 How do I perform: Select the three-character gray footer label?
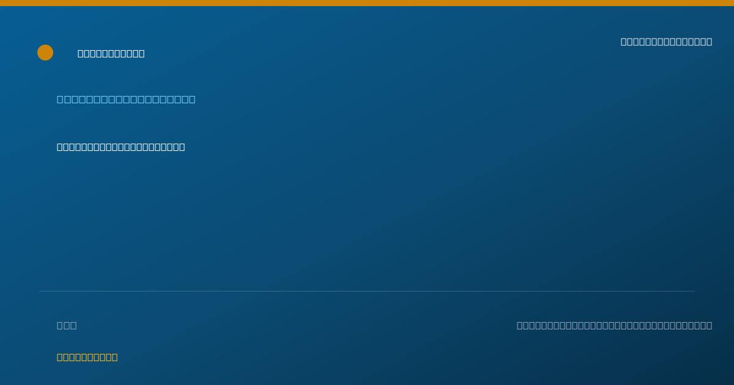click(x=67, y=325)
